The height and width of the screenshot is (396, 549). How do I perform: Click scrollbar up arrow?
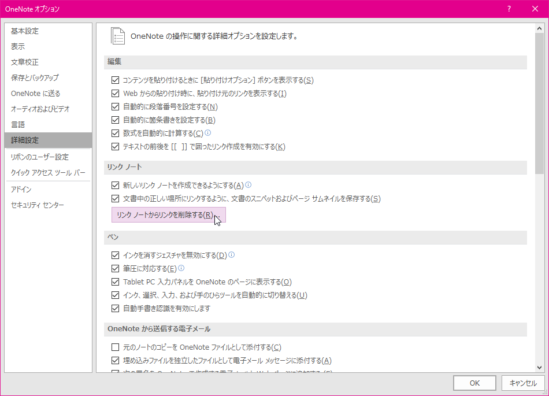pos(539,28)
